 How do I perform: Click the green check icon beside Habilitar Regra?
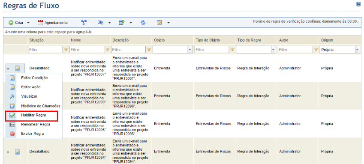tap(12, 115)
